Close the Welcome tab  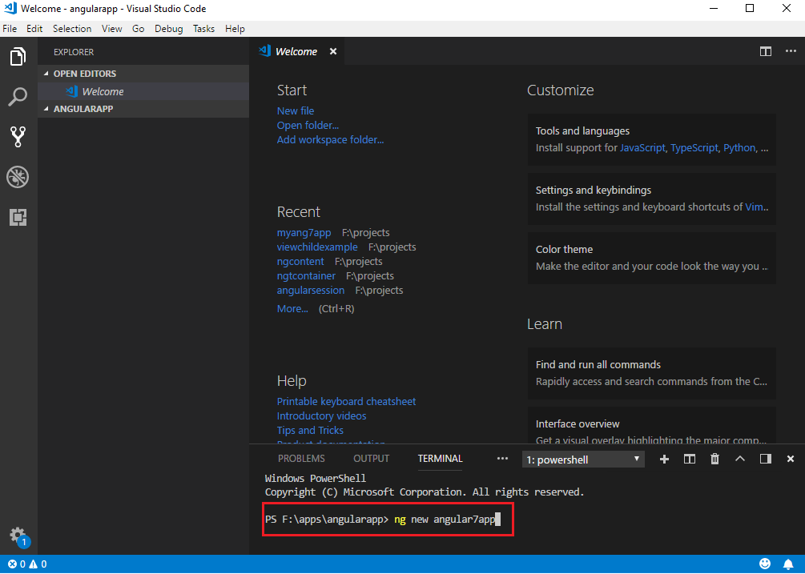(333, 51)
